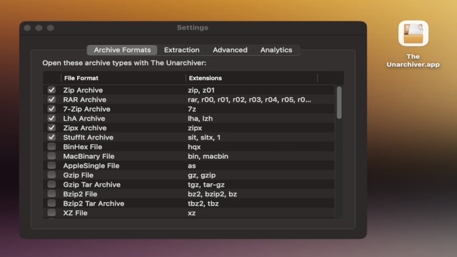Viewport: 457px width, 257px height.
Task: Click the 'rar, r00, r01' extensions cell
Action: coord(250,99)
